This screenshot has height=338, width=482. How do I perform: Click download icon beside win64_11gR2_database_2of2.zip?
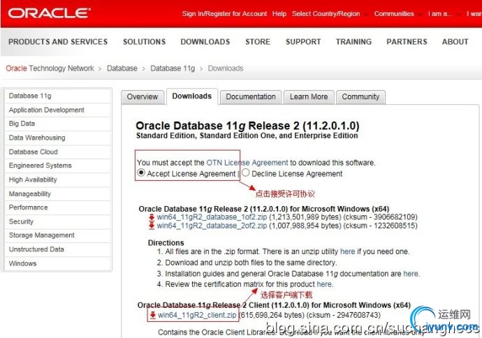coord(152,226)
